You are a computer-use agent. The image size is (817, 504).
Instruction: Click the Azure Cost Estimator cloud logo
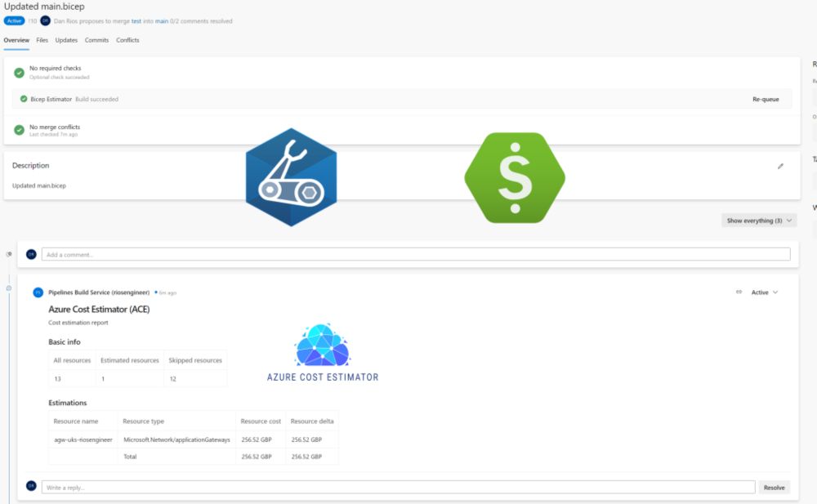tap(323, 353)
